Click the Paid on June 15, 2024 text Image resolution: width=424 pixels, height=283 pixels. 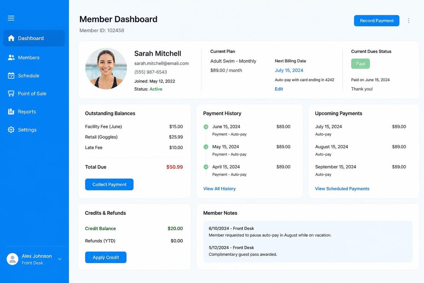click(x=370, y=80)
